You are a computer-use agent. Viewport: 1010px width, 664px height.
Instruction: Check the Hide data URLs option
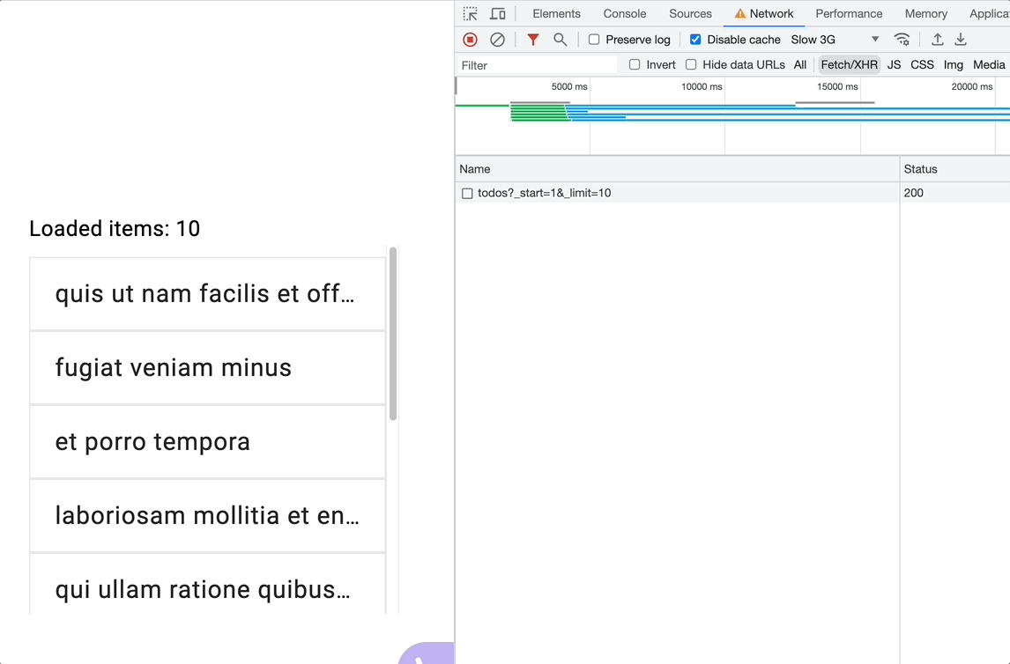[x=691, y=64]
